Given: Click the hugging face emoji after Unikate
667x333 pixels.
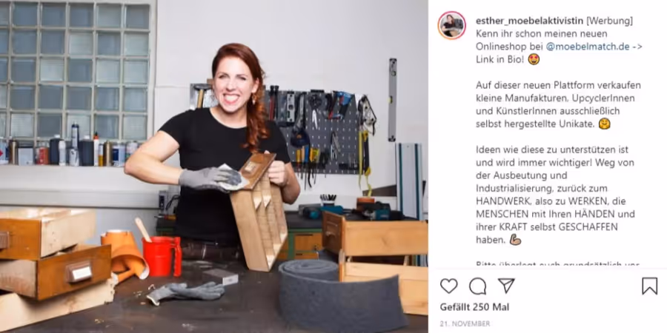Looking at the screenshot, I should tap(604, 124).
